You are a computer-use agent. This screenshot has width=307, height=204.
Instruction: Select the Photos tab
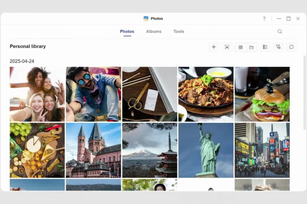[127, 32]
